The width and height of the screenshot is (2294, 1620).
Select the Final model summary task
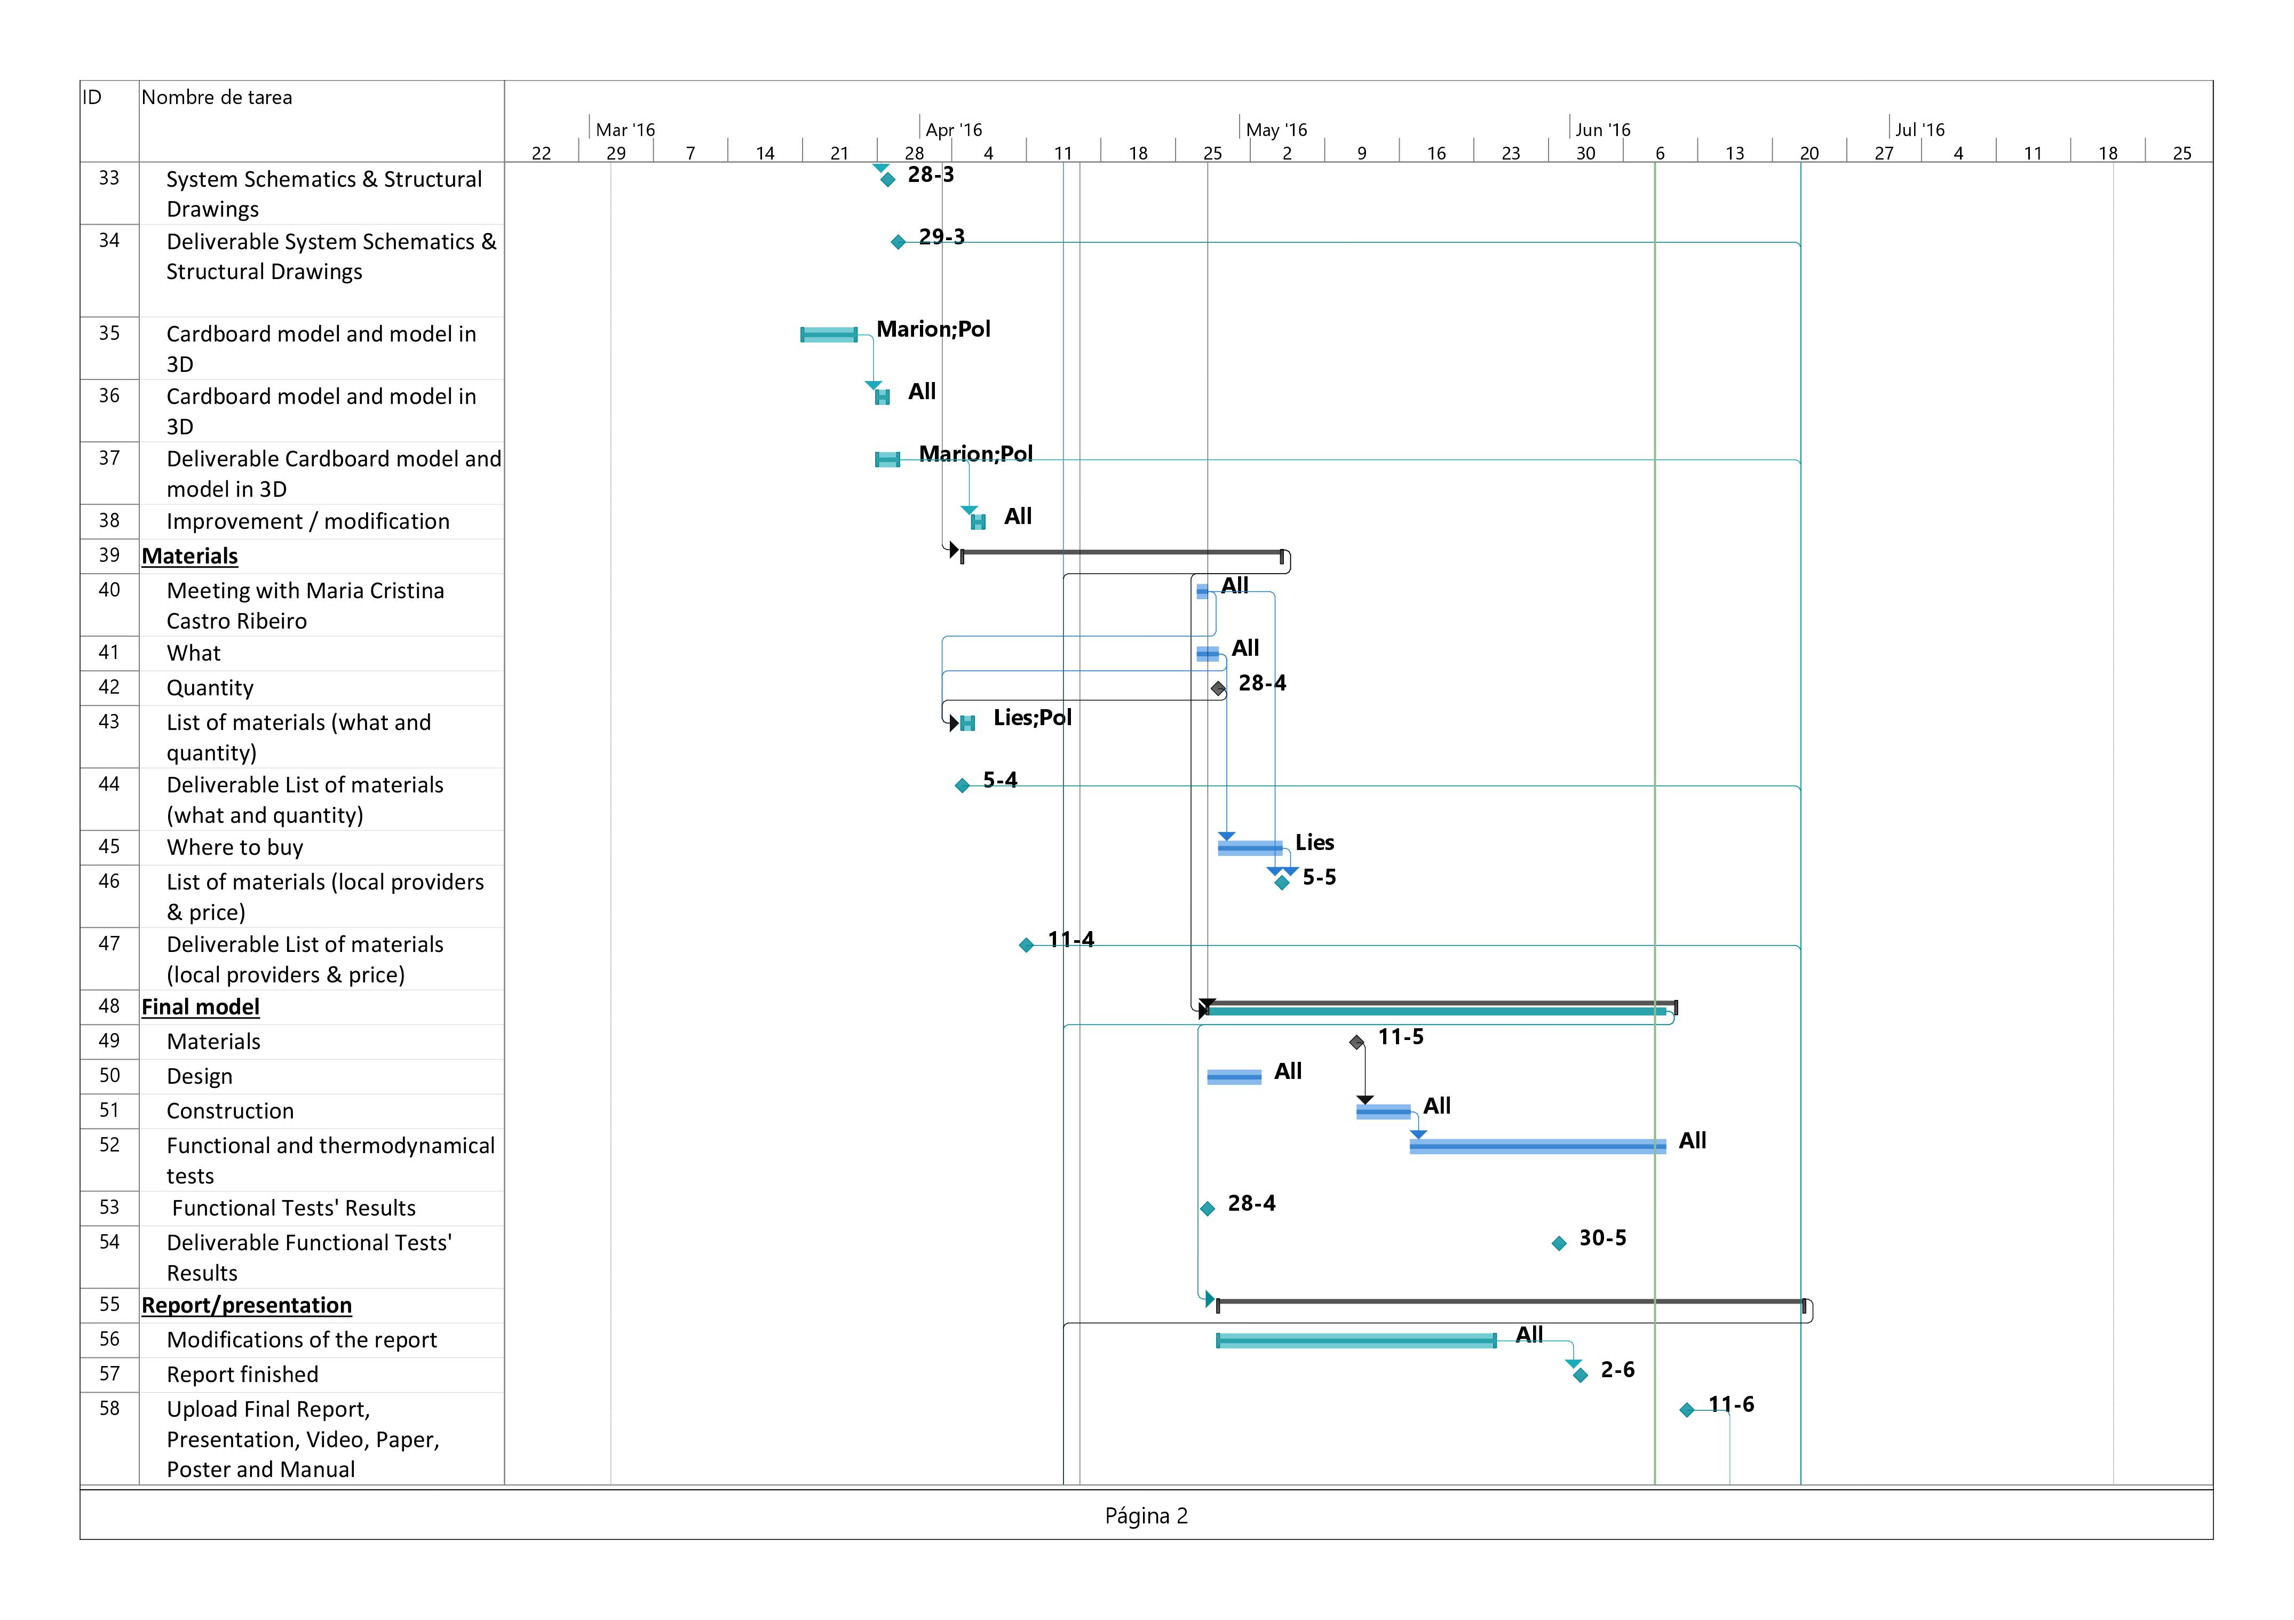click(200, 1007)
